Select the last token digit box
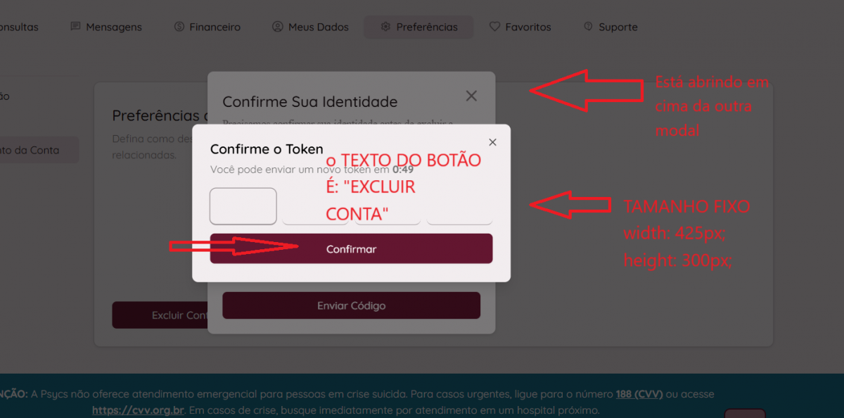 [x=459, y=206]
